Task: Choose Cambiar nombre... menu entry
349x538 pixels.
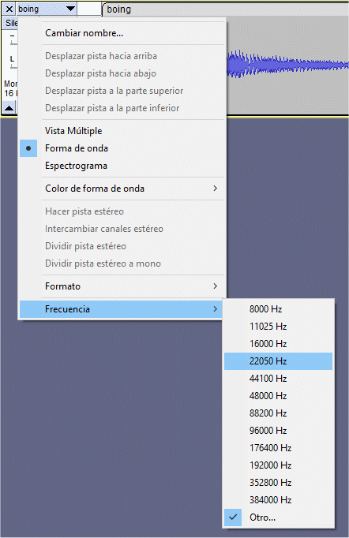Action: click(x=122, y=33)
